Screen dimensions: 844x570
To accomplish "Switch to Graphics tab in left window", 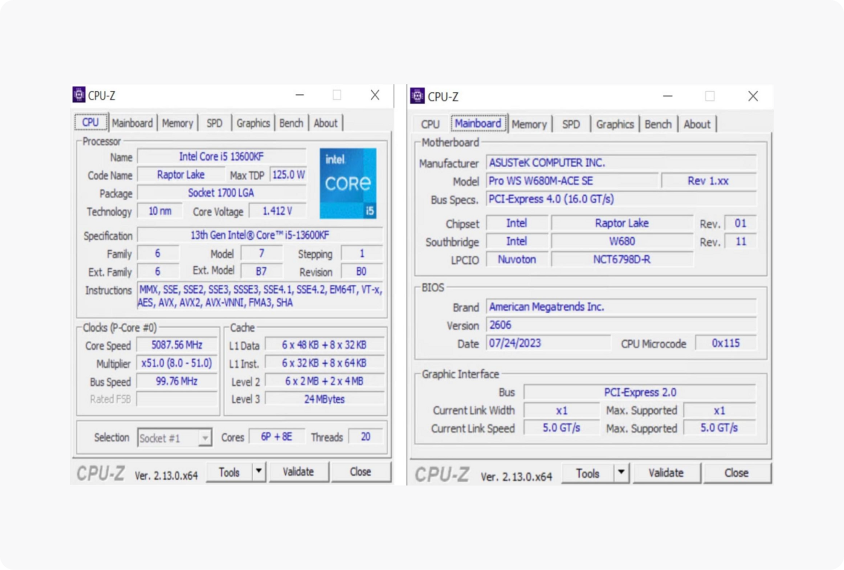I will click(x=253, y=123).
